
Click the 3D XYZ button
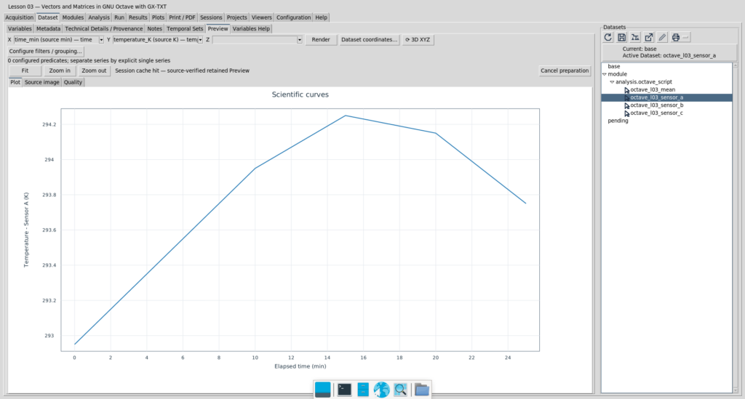[418, 40]
